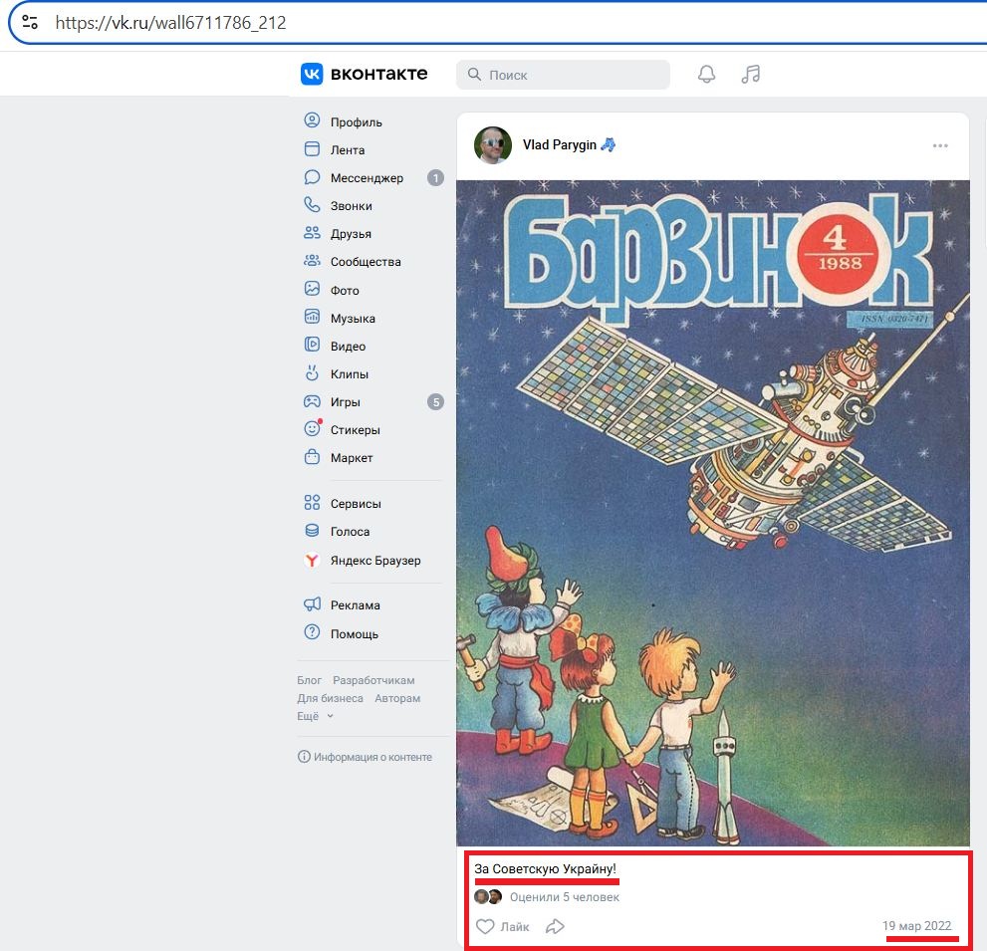Screen dimensions: 987x951
Task: Click the Яндекс Браузер logo icon
Action: coord(312,560)
